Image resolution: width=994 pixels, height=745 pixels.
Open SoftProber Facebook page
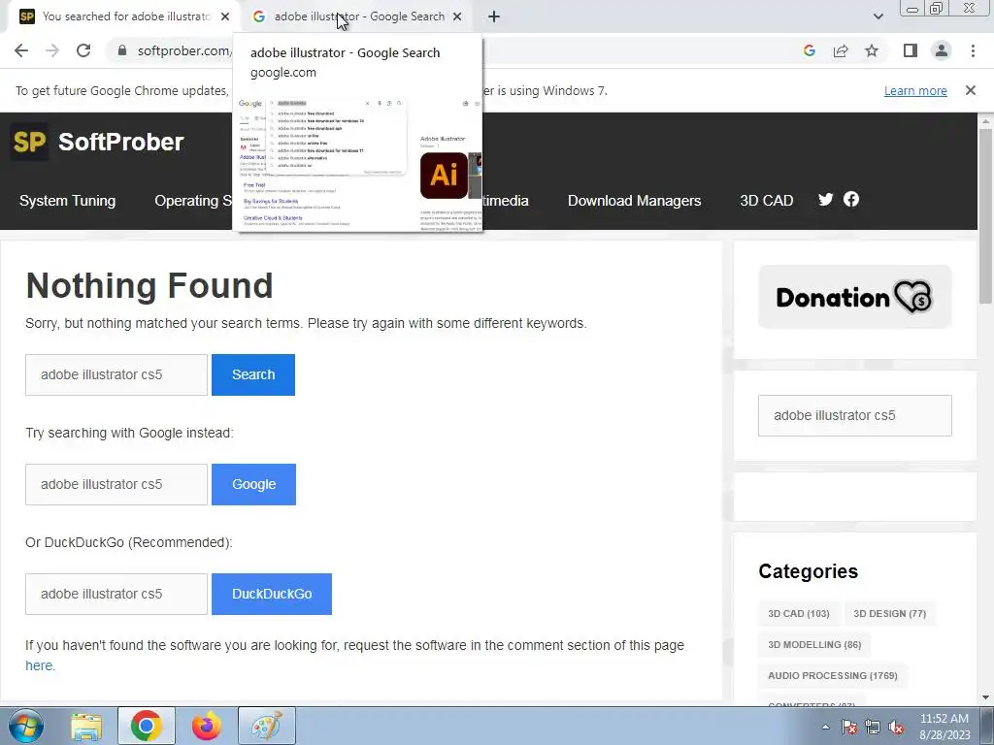tap(850, 200)
